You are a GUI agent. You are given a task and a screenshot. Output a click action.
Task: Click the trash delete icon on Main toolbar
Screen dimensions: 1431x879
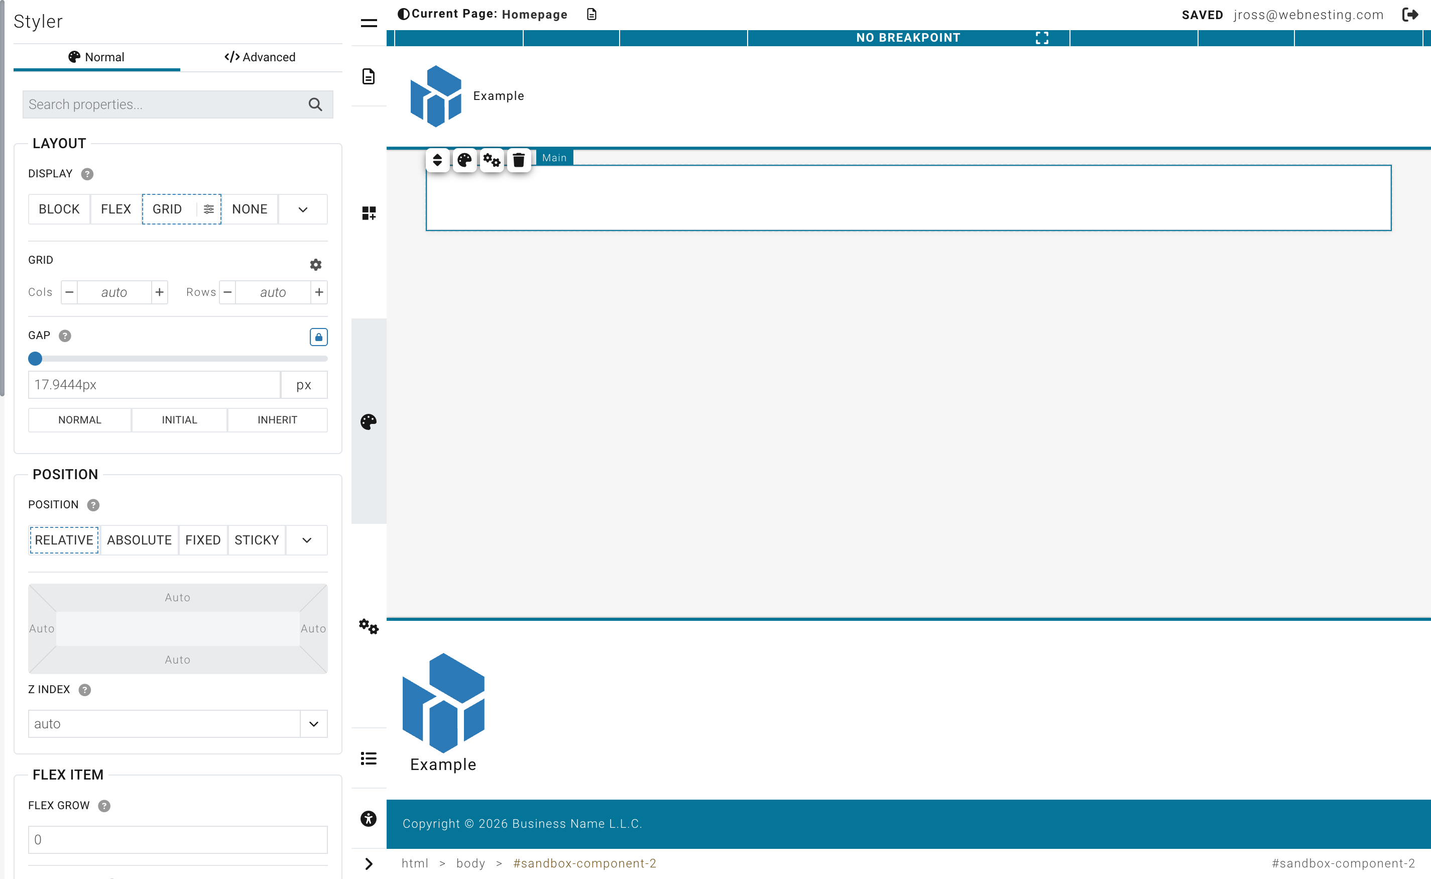(518, 160)
